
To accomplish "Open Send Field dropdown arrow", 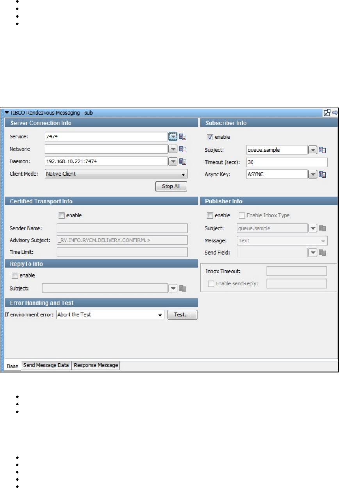I will coord(312,253).
